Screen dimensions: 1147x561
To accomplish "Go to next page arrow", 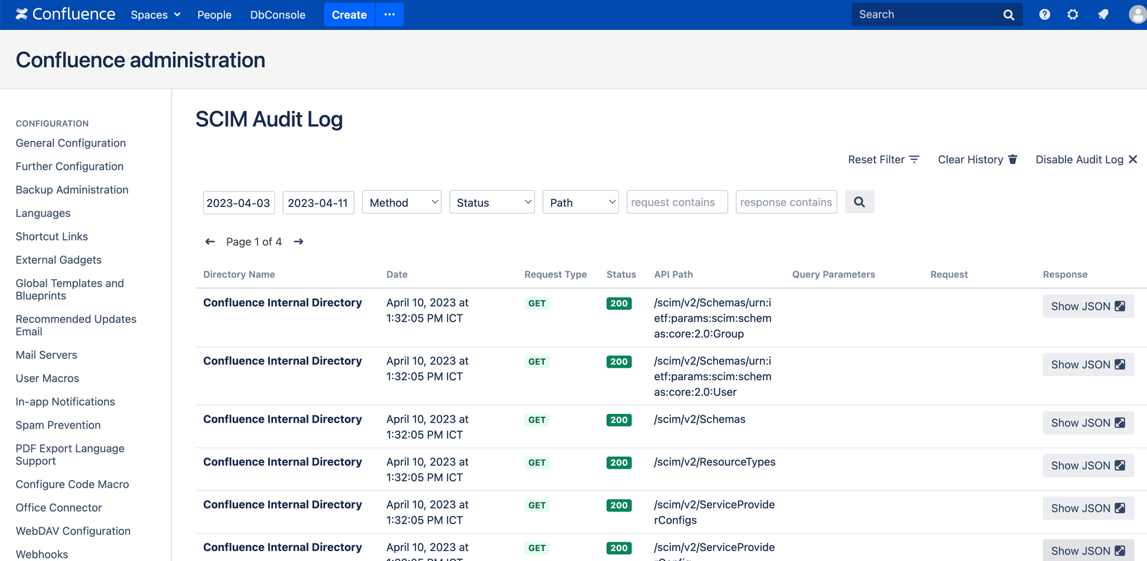I will point(299,242).
